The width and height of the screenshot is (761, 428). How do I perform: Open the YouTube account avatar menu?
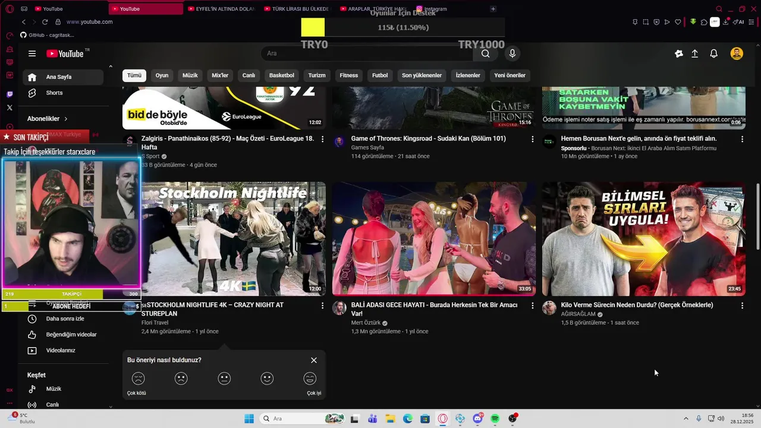pyautogui.click(x=737, y=53)
